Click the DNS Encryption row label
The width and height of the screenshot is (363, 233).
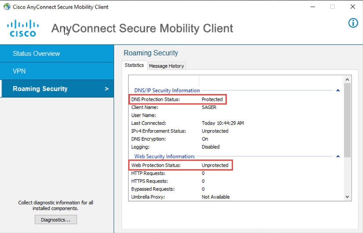(x=148, y=139)
